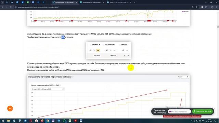Image resolution: width=219 pixels, height=123 pixels.
Task: Reload the page with refresh icon
Action: tap(11, 7)
